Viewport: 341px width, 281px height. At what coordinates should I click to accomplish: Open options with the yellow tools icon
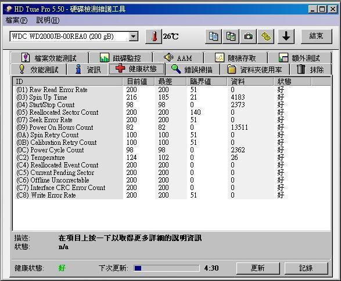point(265,37)
